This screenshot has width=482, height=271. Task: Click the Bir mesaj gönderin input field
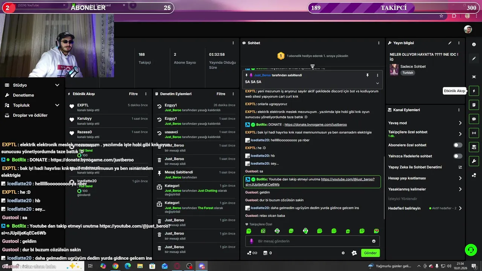[313, 241]
